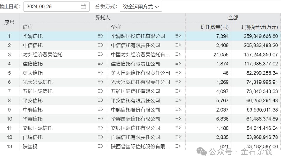Open detail icon next to 中信信托 short name
The width and height of the screenshot is (281, 163).
click(x=101, y=45)
